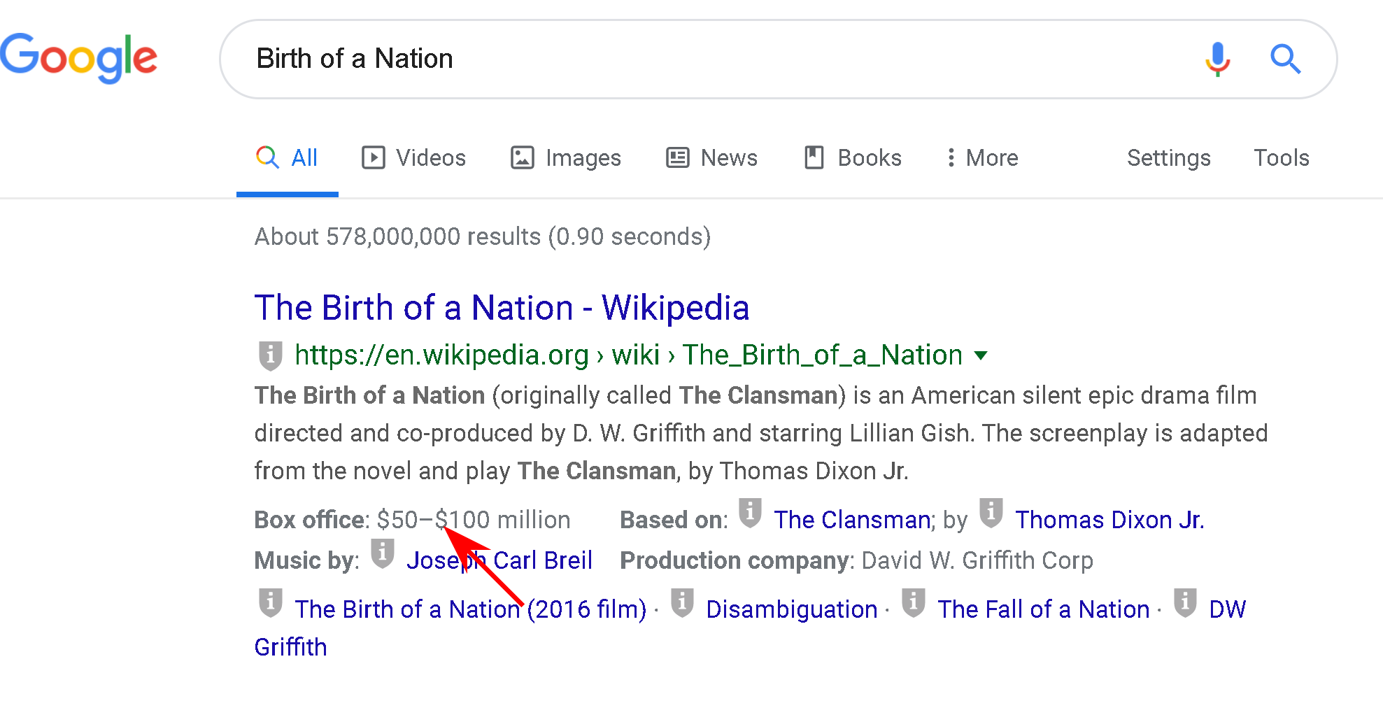This screenshot has height=708, width=1383.
Task: Open the More search categories menu
Action: point(982,158)
